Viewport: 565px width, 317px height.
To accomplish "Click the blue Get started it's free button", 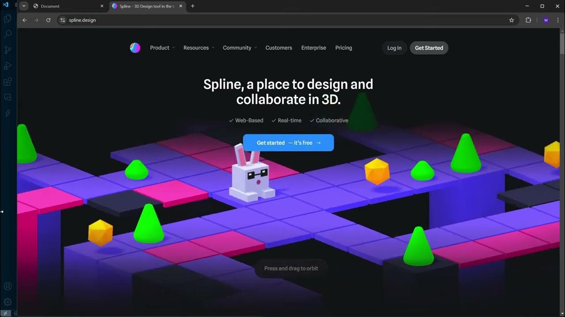I will point(288,143).
